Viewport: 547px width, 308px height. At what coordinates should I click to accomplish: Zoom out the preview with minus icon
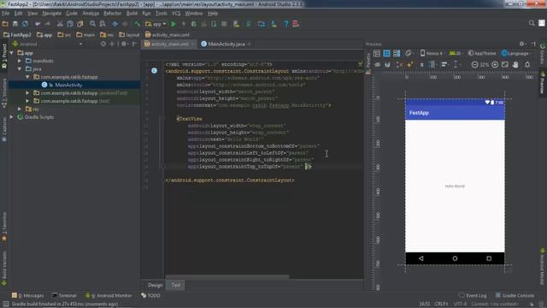(x=474, y=65)
